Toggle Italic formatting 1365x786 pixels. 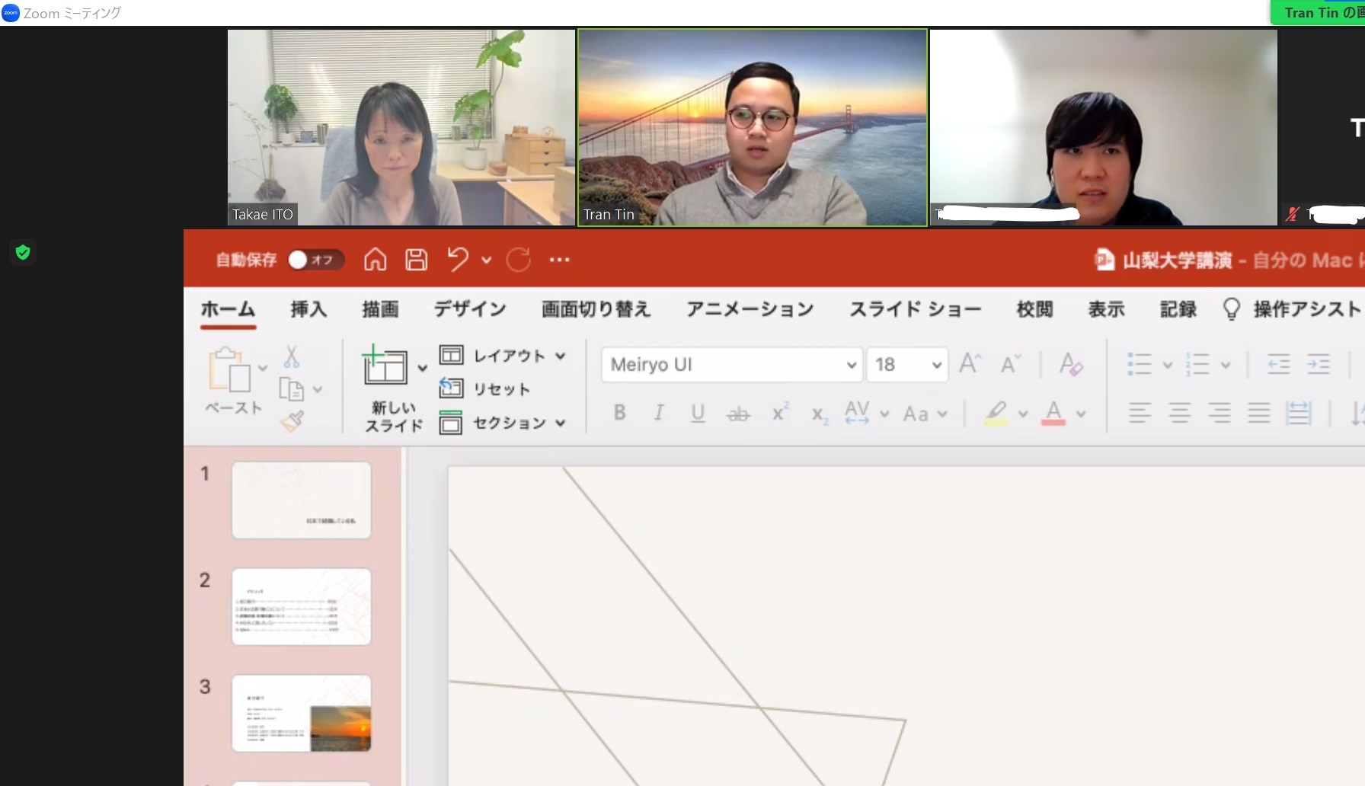click(659, 414)
